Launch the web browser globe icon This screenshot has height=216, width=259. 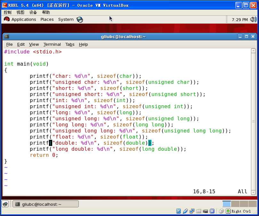click(80, 20)
